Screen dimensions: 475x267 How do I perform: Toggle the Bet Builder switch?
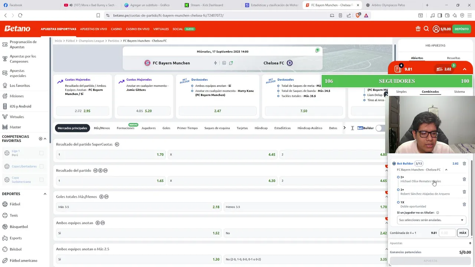pos(380,128)
